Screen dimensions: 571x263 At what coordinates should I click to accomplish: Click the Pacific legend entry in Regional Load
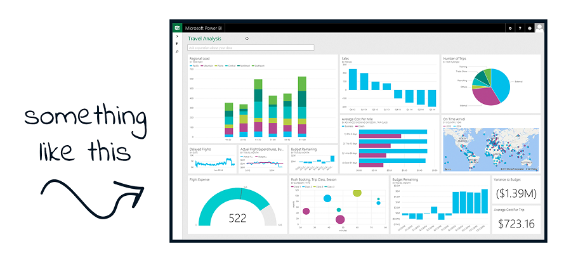coord(194,66)
